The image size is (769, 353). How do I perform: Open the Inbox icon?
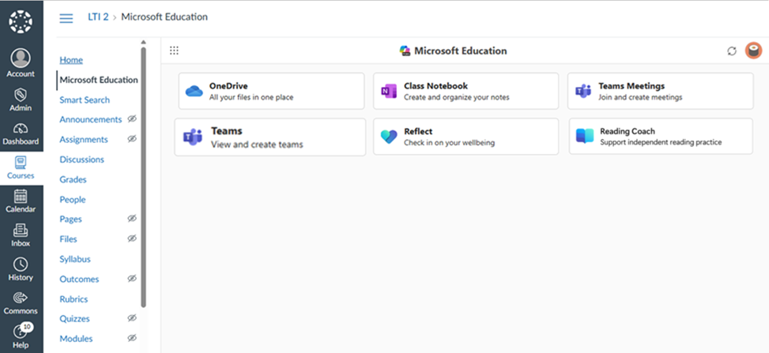click(x=21, y=236)
